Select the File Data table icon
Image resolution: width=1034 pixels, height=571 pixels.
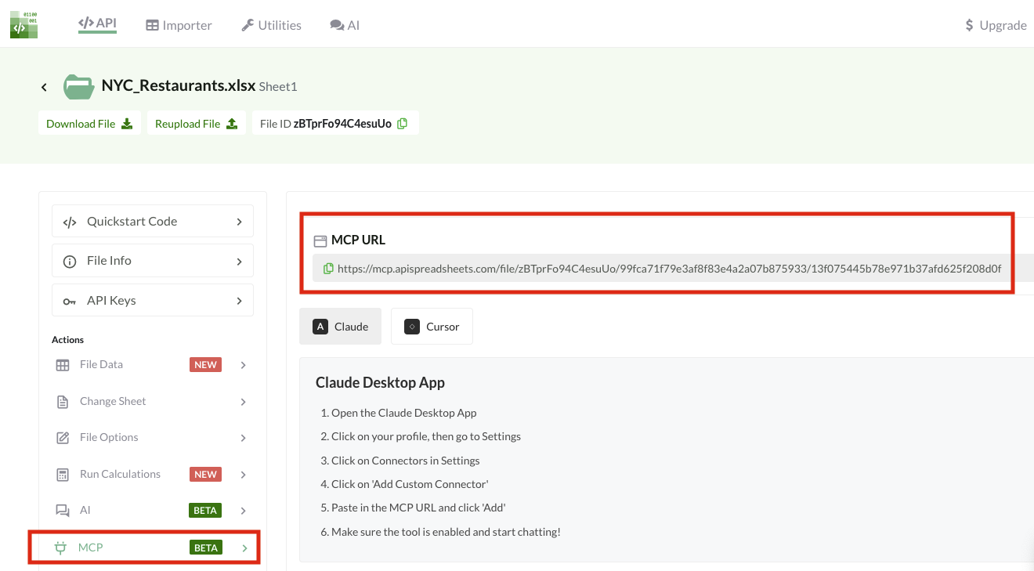[62, 364]
